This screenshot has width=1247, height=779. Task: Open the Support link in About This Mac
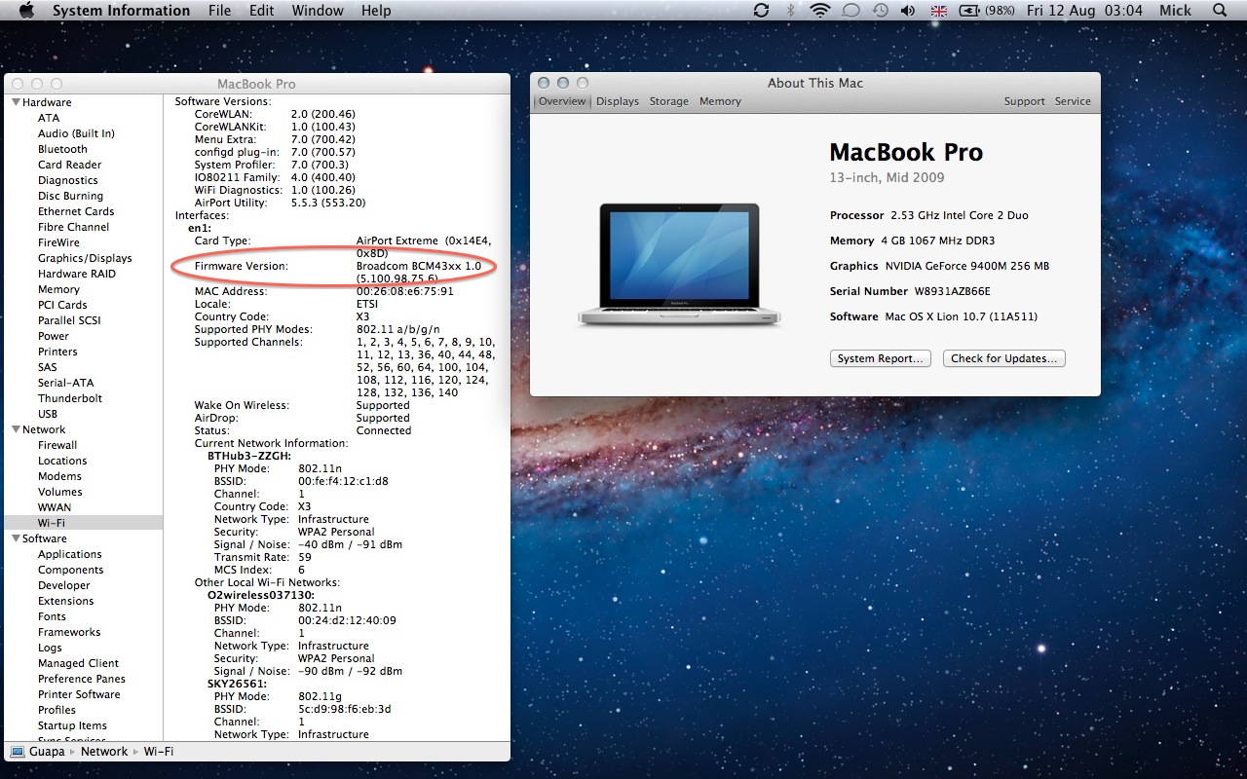1025,101
